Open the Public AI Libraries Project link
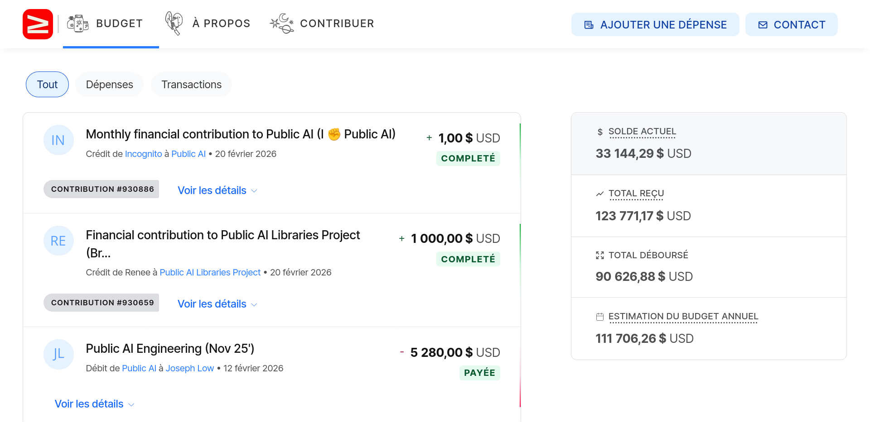870x422 pixels. [210, 272]
